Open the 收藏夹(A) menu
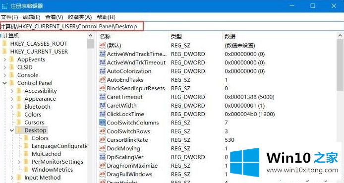 (x=80, y=17)
